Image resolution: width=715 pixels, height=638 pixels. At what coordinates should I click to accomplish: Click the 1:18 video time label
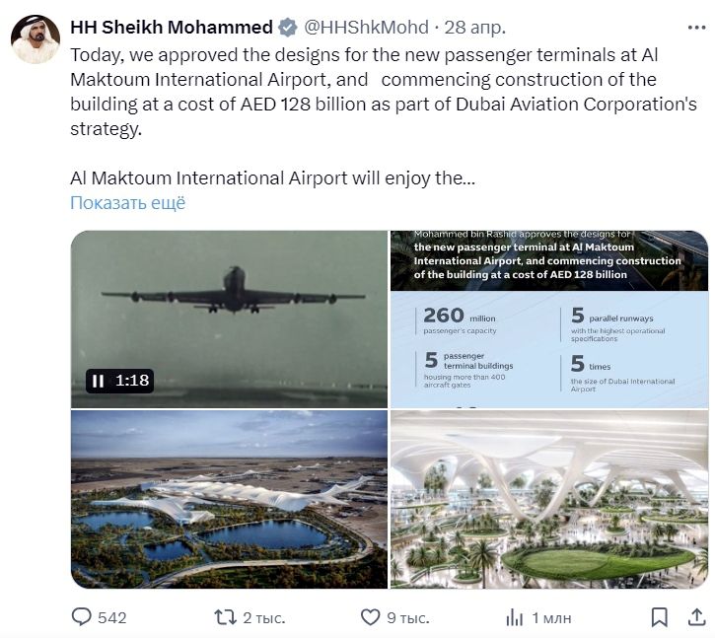(132, 381)
